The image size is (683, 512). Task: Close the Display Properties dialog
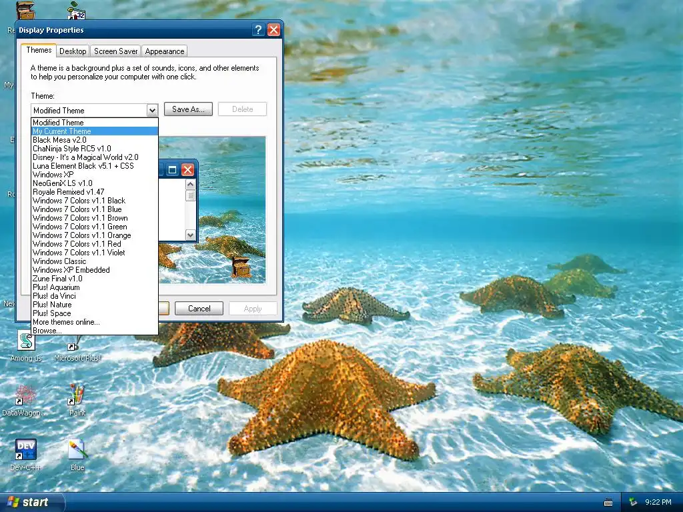point(273,29)
